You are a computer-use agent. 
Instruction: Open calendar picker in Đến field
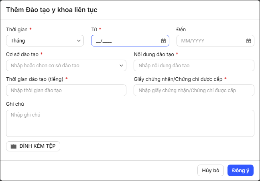[x=248, y=41]
